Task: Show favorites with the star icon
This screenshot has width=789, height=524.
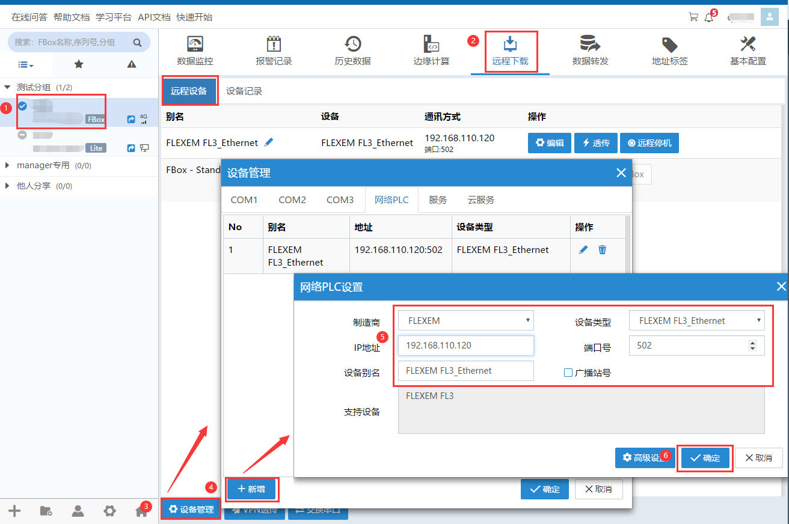Action: (79, 64)
